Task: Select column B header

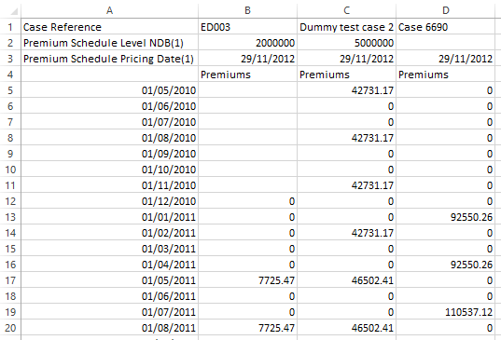Action: click(x=247, y=10)
